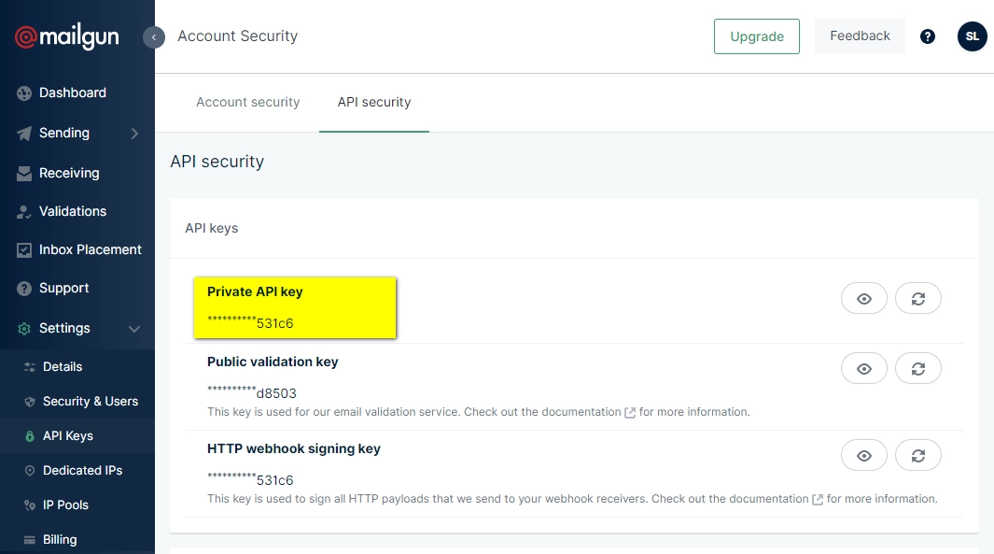This screenshot has width=994, height=554.
Task: Collapse the Settings submenu
Action: (x=133, y=329)
